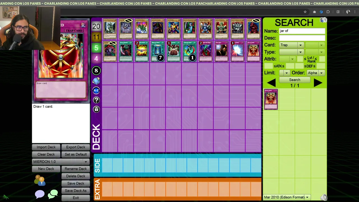Select the Book of Moon spell card
The height and width of the screenshot is (202, 359).
tap(158, 51)
